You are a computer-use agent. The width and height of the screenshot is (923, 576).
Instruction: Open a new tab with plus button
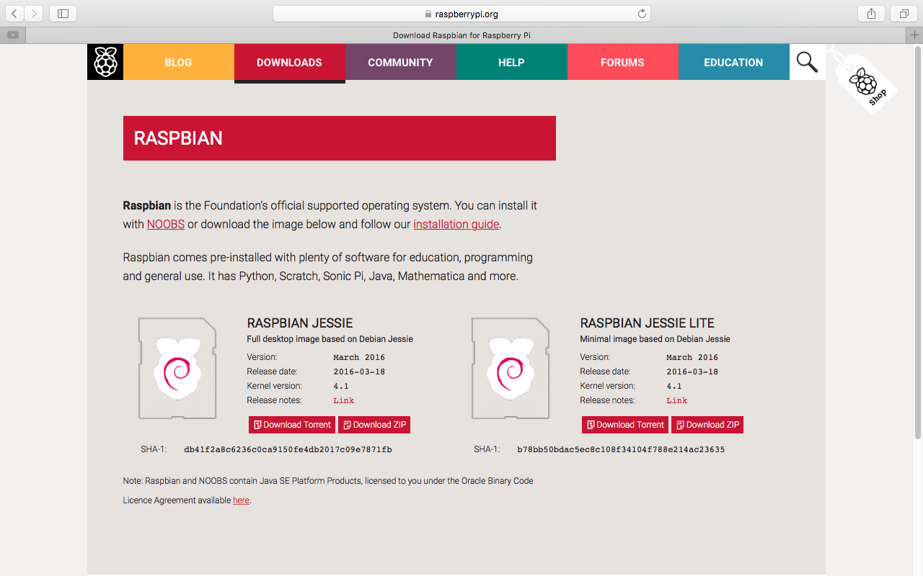coord(915,35)
